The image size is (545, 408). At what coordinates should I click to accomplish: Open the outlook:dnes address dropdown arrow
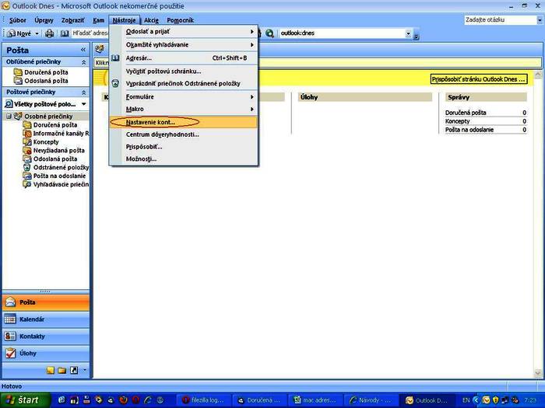point(409,33)
